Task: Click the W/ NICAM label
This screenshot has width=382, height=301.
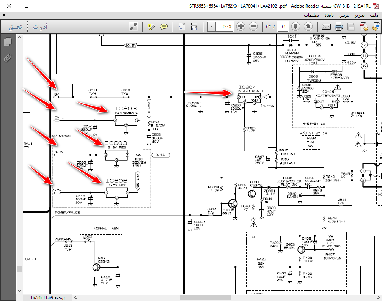Action: click(x=61, y=136)
